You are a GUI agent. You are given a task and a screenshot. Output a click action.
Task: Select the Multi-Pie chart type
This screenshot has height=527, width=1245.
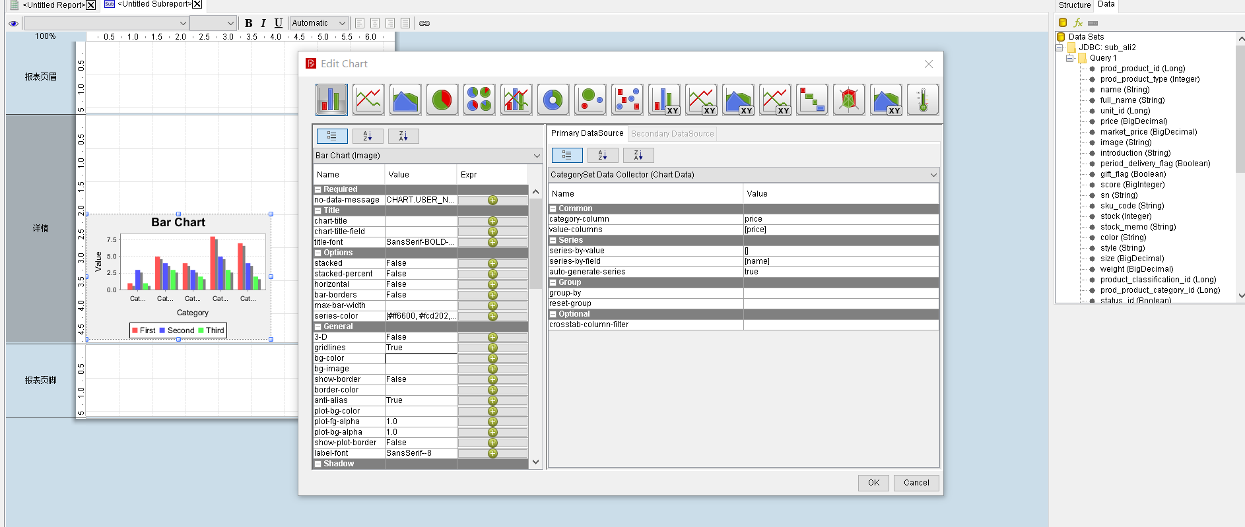[x=479, y=100]
